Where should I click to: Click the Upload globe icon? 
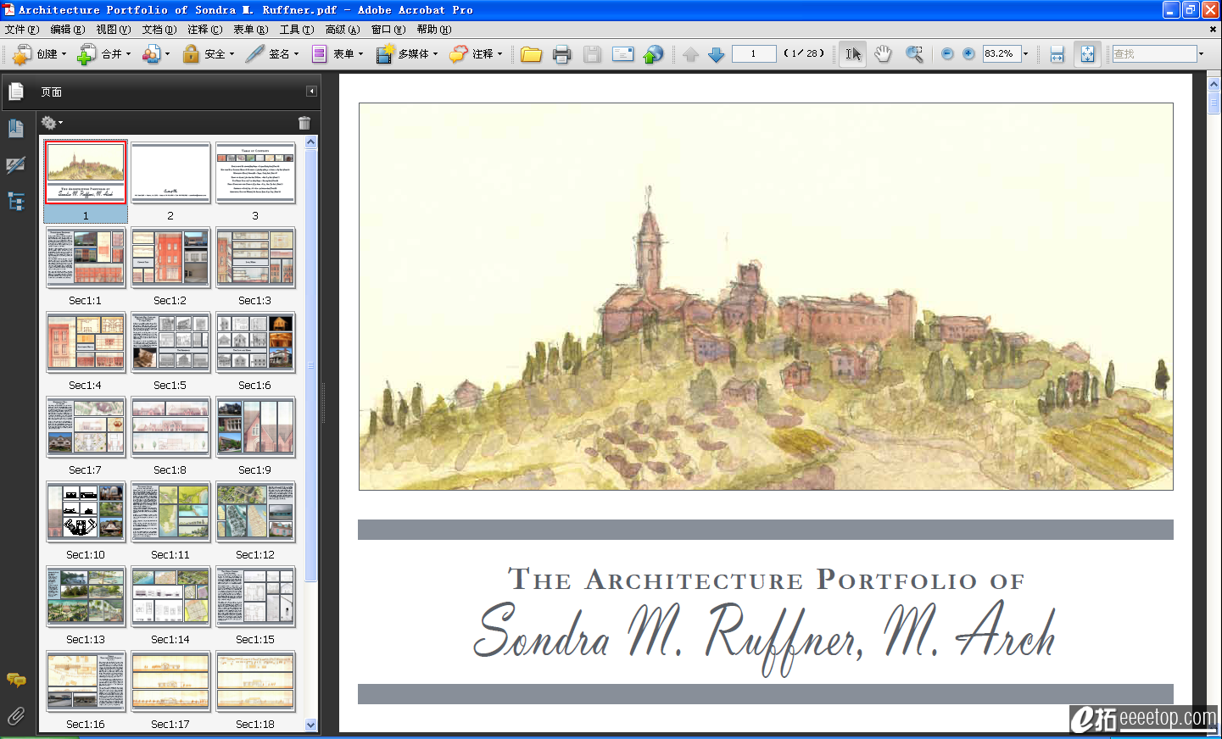tap(653, 54)
